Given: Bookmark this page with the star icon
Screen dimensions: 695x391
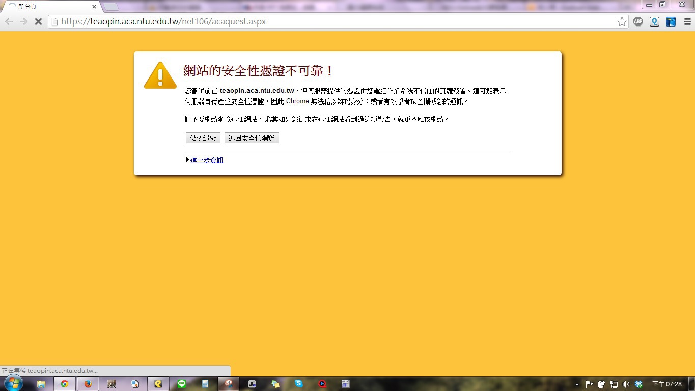Looking at the screenshot, I should 622,22.
